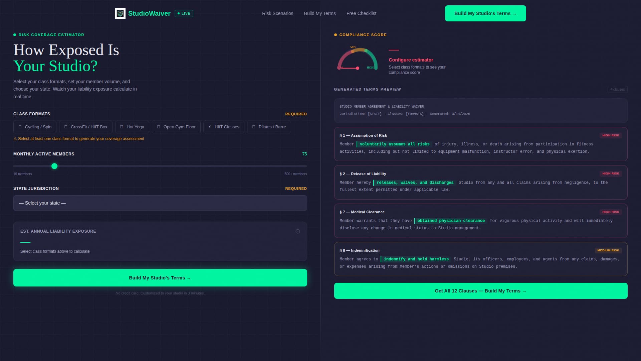Toggle the CrossFit / HIIT Box class format
The width and height of the screenshot is (641, 361).
(x=86, y=127)
